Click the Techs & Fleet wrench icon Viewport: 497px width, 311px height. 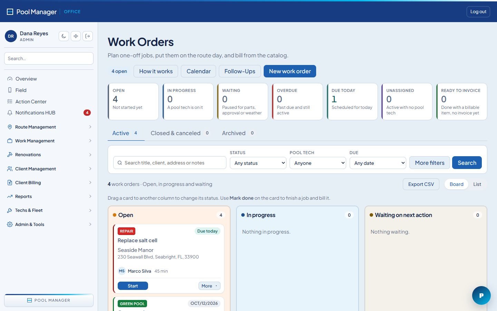[x=10, y=210]
